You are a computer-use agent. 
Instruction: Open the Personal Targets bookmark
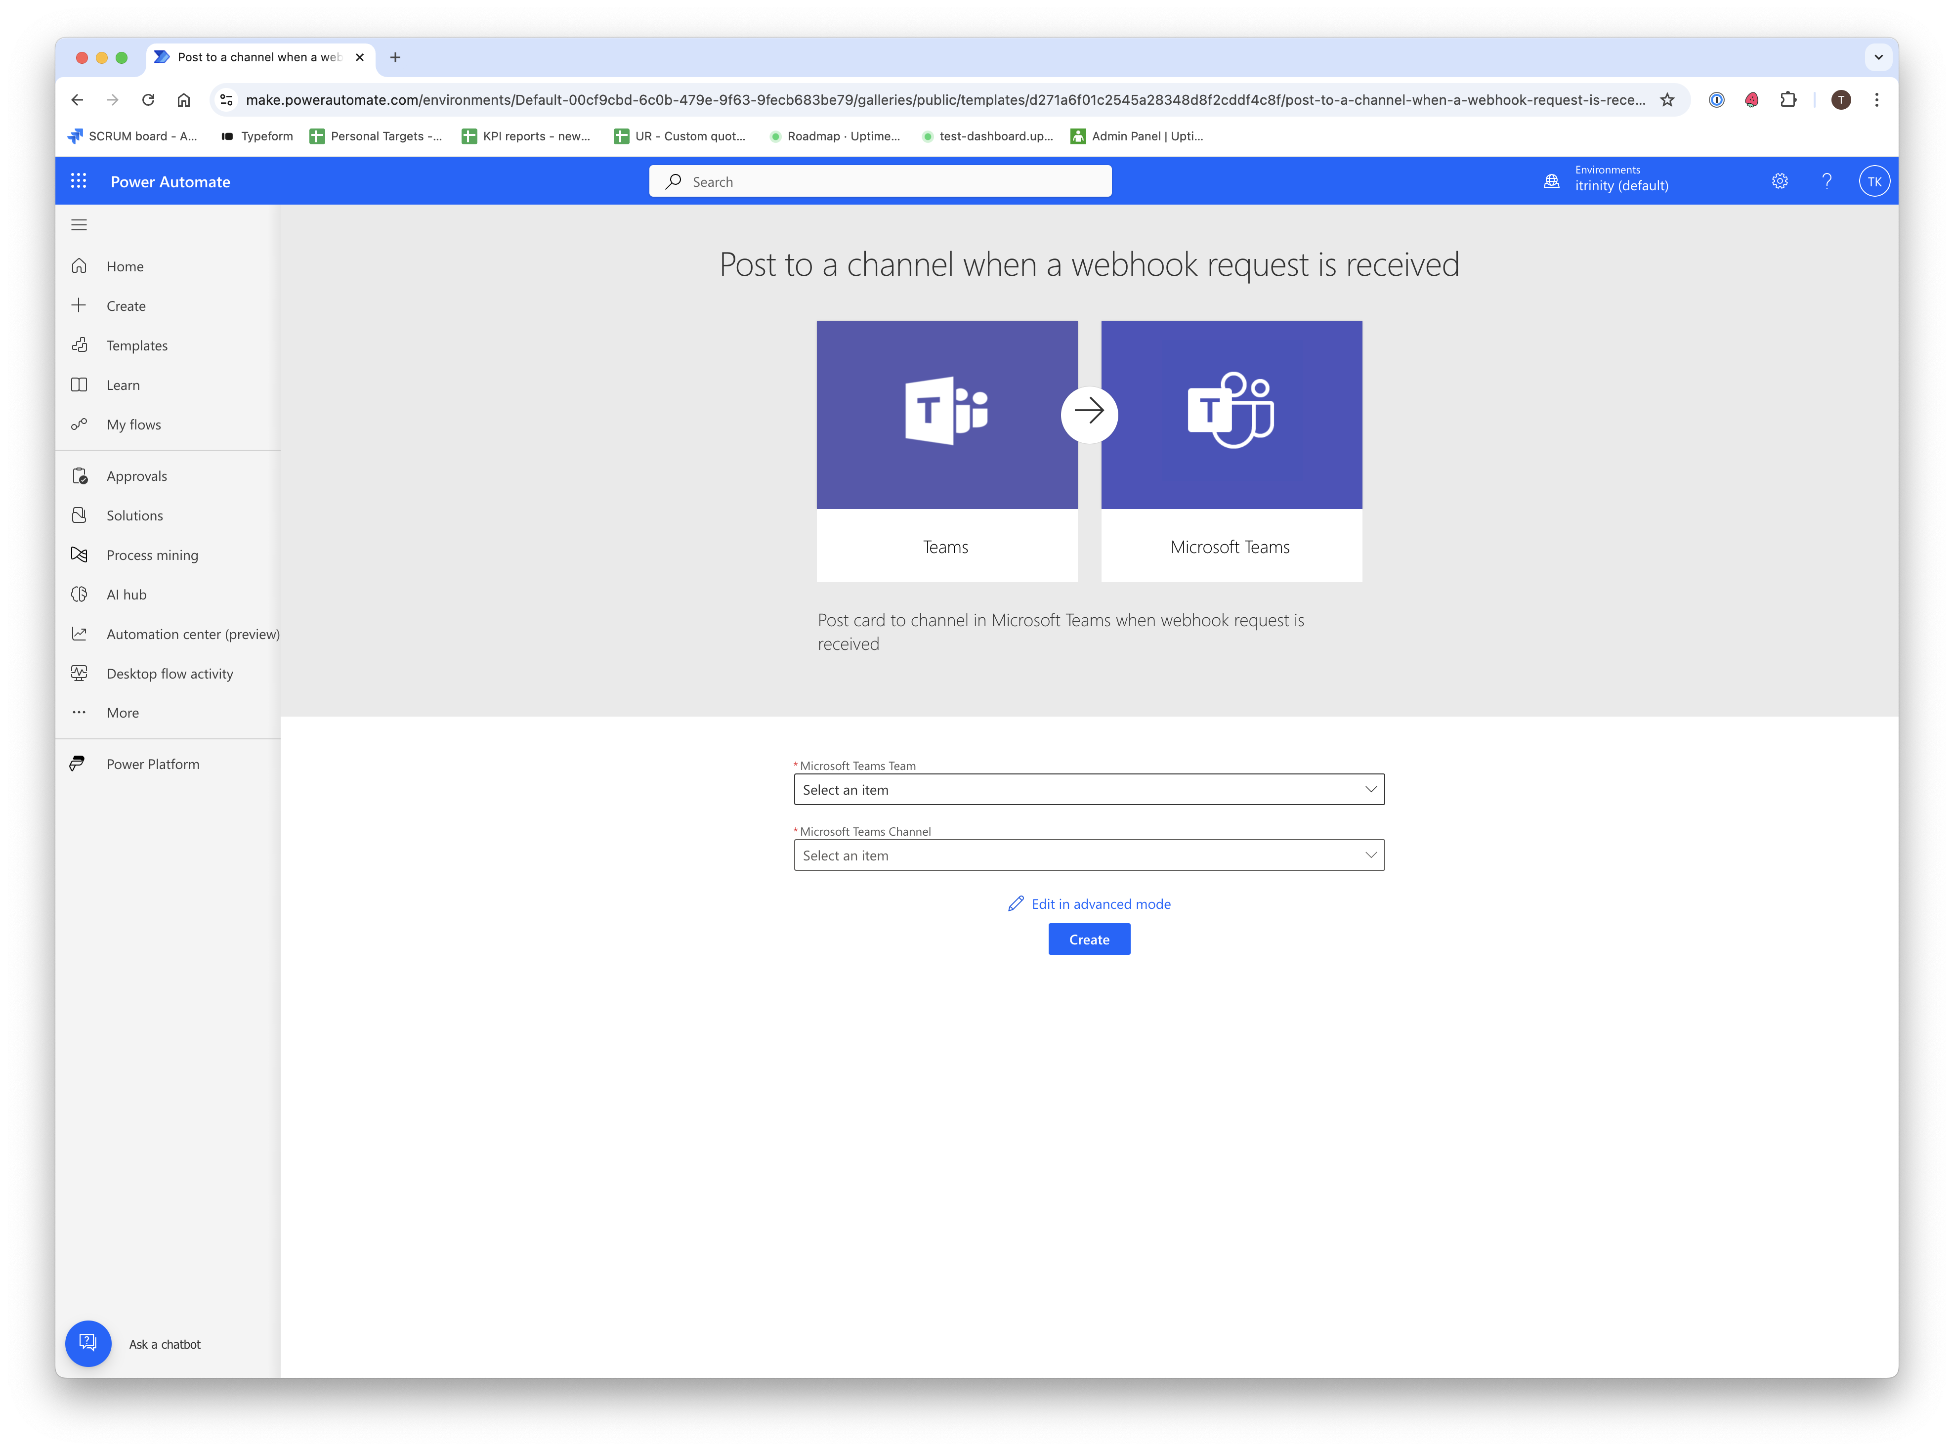[x=376, y=136]
